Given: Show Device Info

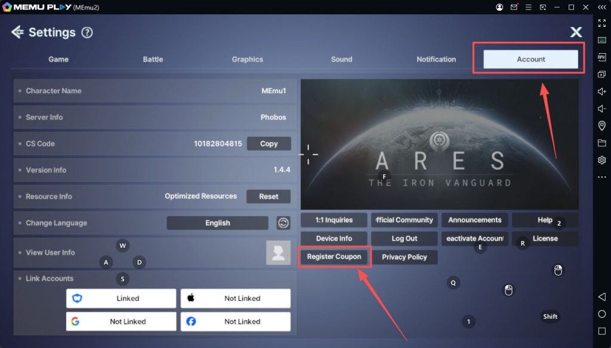Looking at the screenshot, I should (334, 239).
